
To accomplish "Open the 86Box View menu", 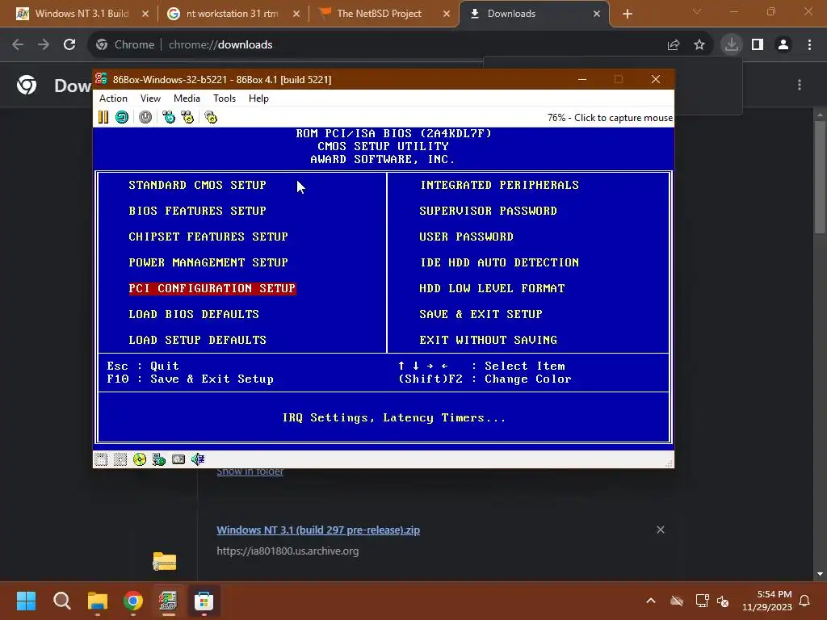I will pos(150,98).
